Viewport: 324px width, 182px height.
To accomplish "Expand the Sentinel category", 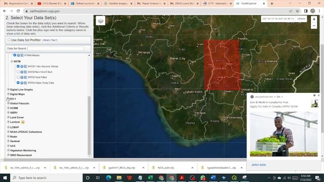I will pos(9,141).
